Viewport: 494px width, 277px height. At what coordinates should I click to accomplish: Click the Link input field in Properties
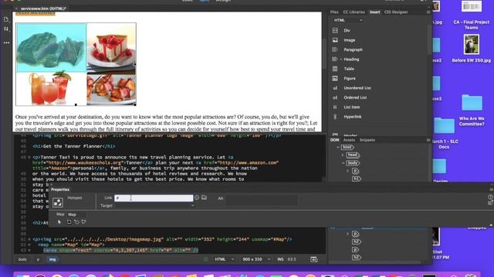154,198
